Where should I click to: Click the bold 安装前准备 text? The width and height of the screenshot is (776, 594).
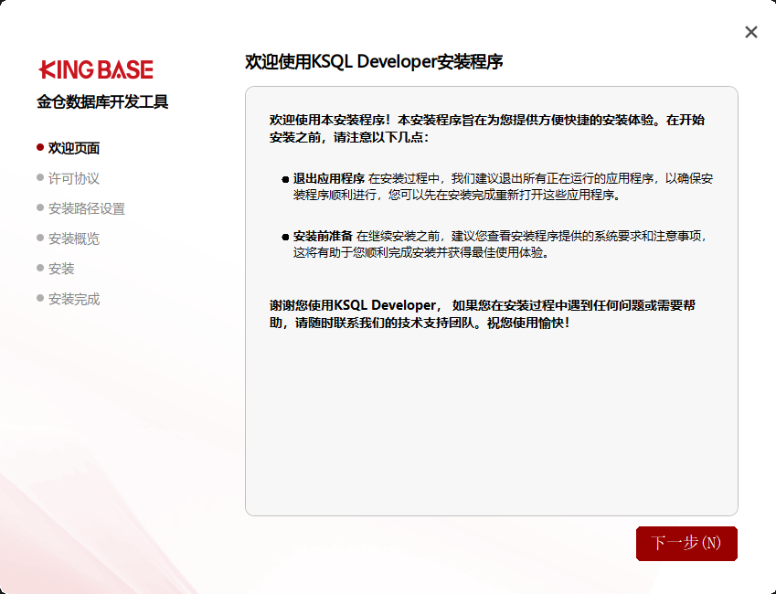pyautogui.click(x=323, y=237)
